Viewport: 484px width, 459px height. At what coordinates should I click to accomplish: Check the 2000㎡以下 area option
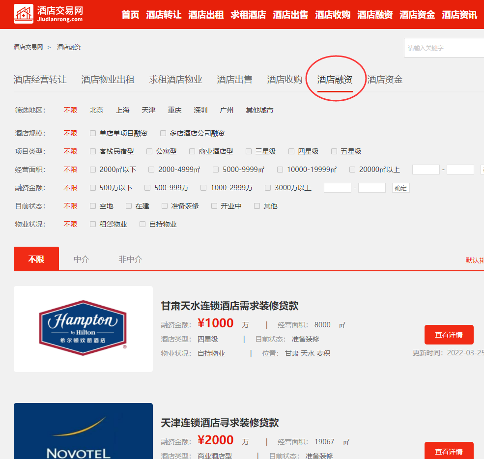(92, 170)
